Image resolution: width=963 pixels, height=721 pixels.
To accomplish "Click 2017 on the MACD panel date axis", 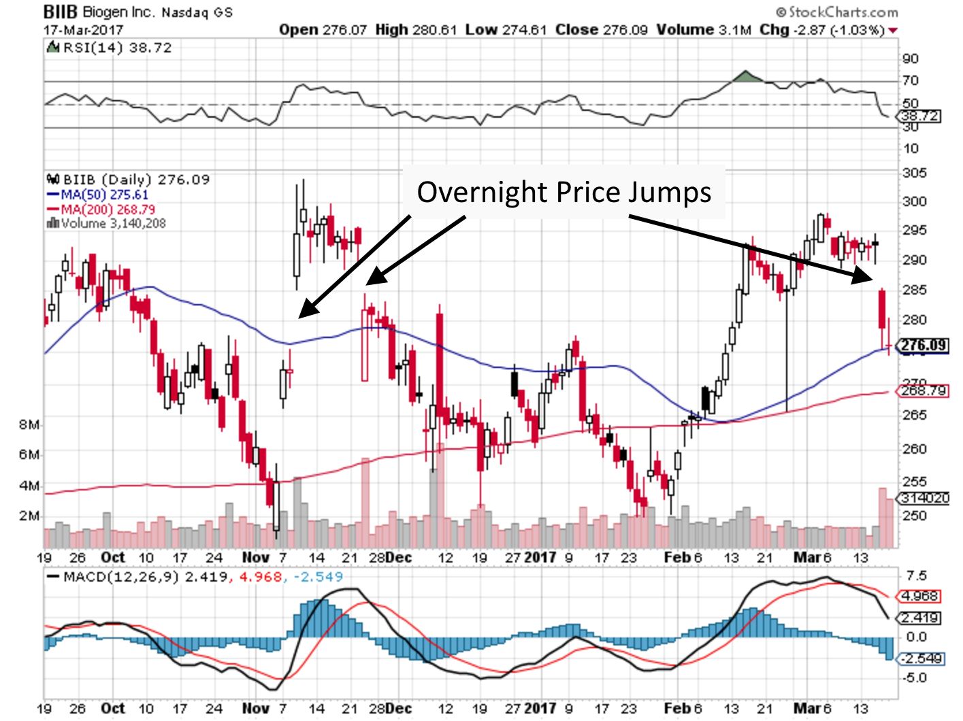I will point(540,709).
